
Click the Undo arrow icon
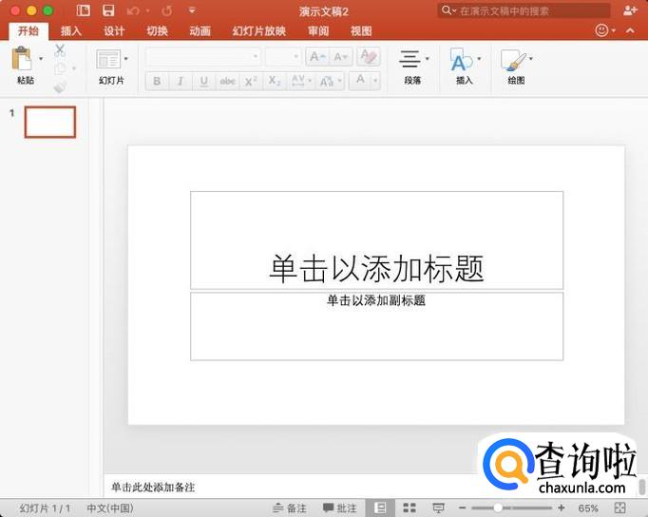pos(133,10)
